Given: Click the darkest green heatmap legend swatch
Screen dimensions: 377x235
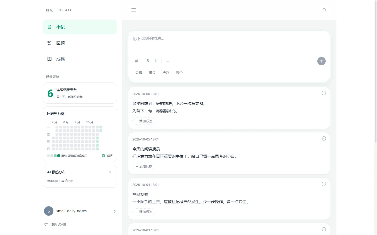Looking at the screenshot, I should coord(59,156).
